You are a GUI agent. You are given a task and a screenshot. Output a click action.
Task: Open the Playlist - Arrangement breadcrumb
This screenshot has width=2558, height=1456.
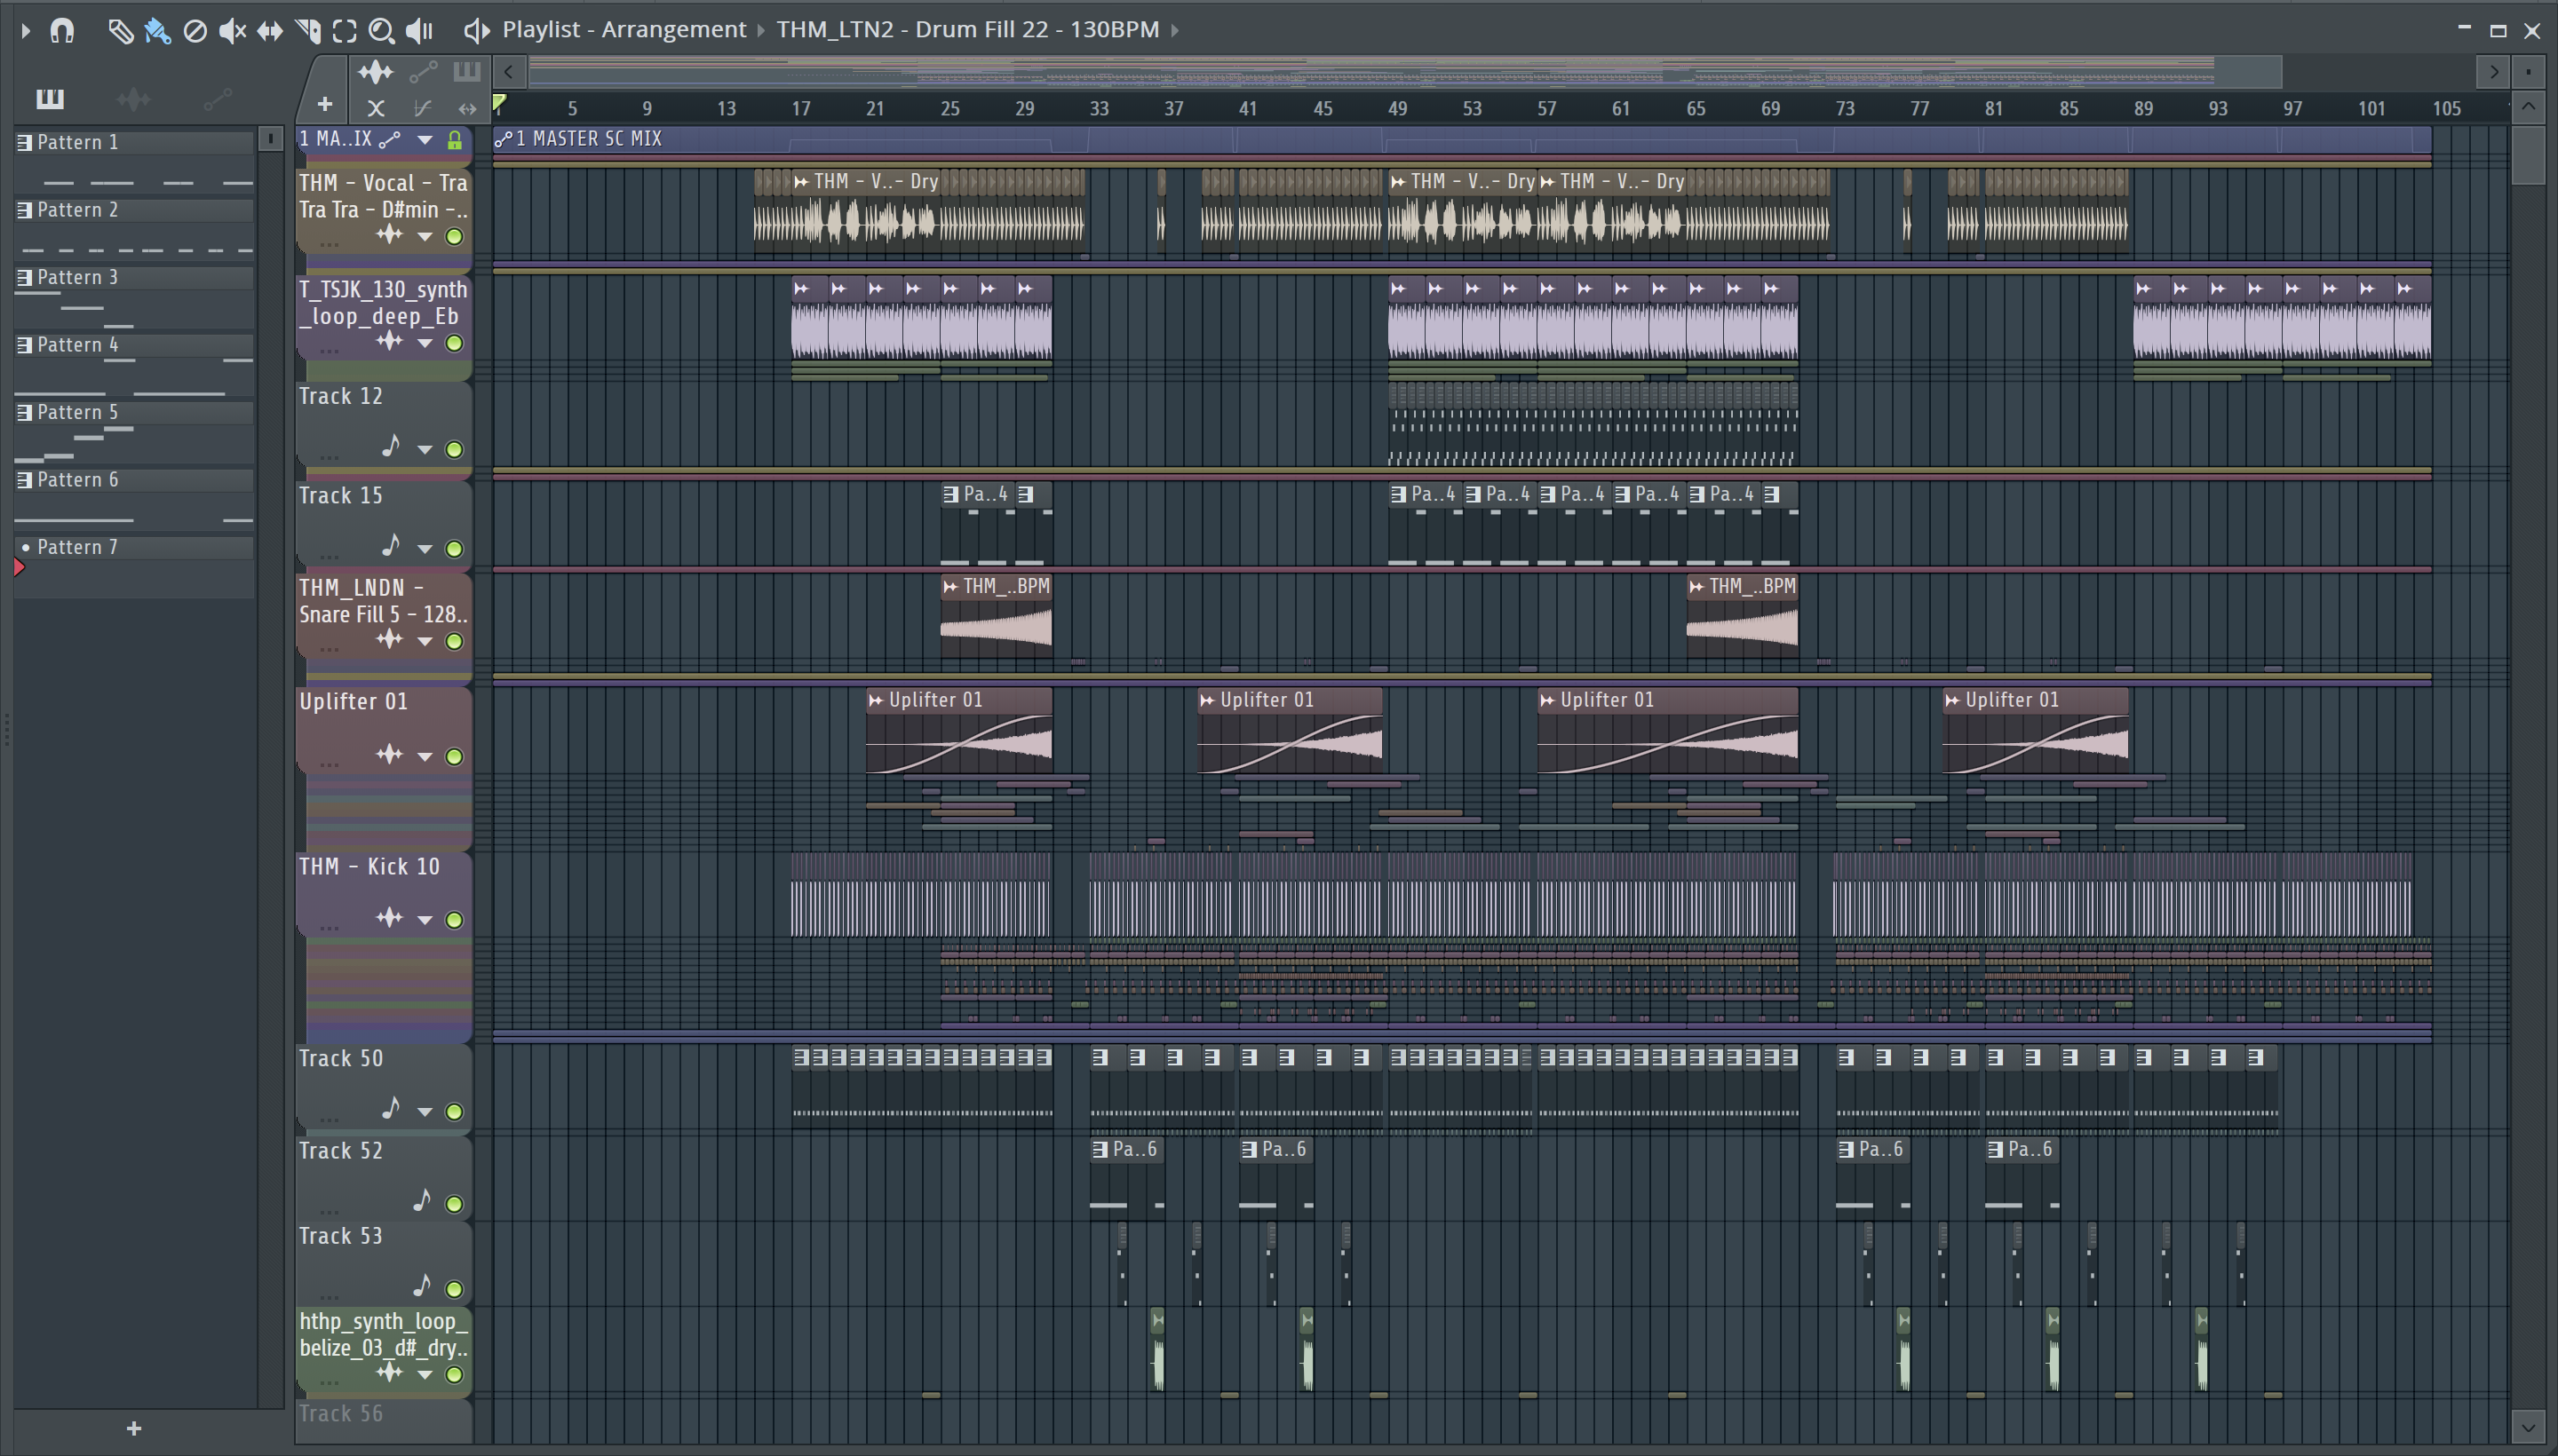point(624,30)
